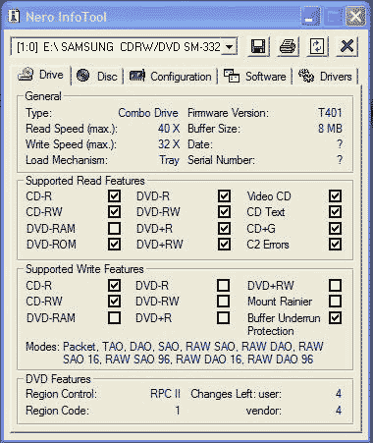Click the Save floppy disk icon
The width and height of the screenshot is (373, 443).
pos(258,46)
